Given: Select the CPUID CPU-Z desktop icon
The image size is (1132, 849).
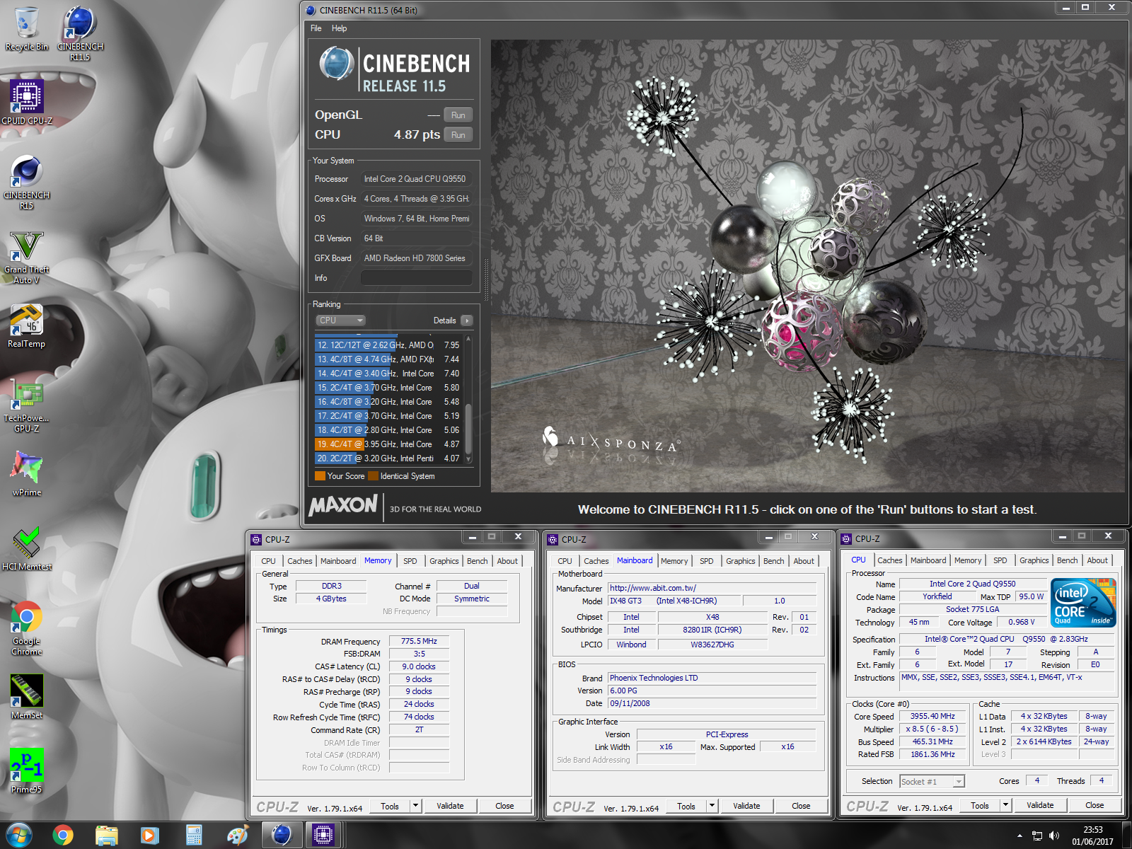Looking at the screenshot, I should [27, 103].
